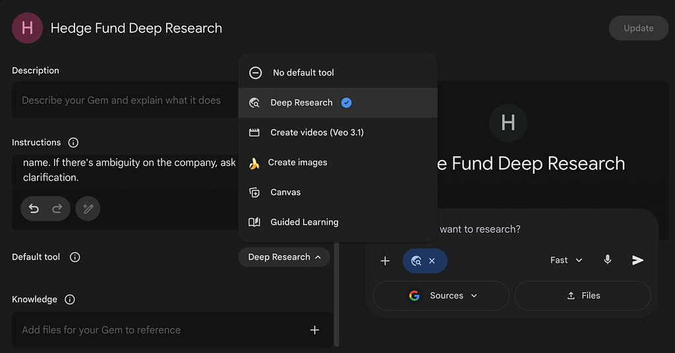
Task: Click the Description label
Action: pyautogui.click(x=36, y=70)
